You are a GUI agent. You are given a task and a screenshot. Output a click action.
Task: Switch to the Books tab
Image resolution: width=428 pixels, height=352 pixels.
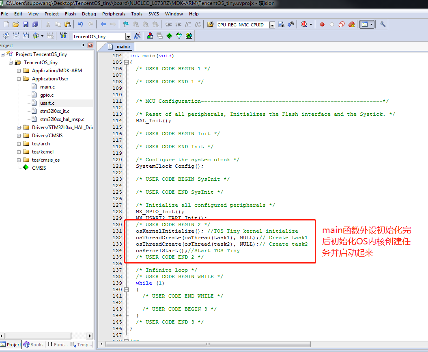[33, 345]
